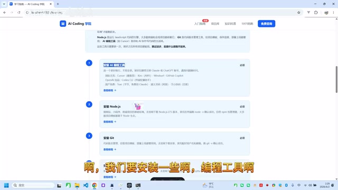Click the browser forward arrow
The width and height of the screenshot is (338, 190).
[x=12, y=13]
